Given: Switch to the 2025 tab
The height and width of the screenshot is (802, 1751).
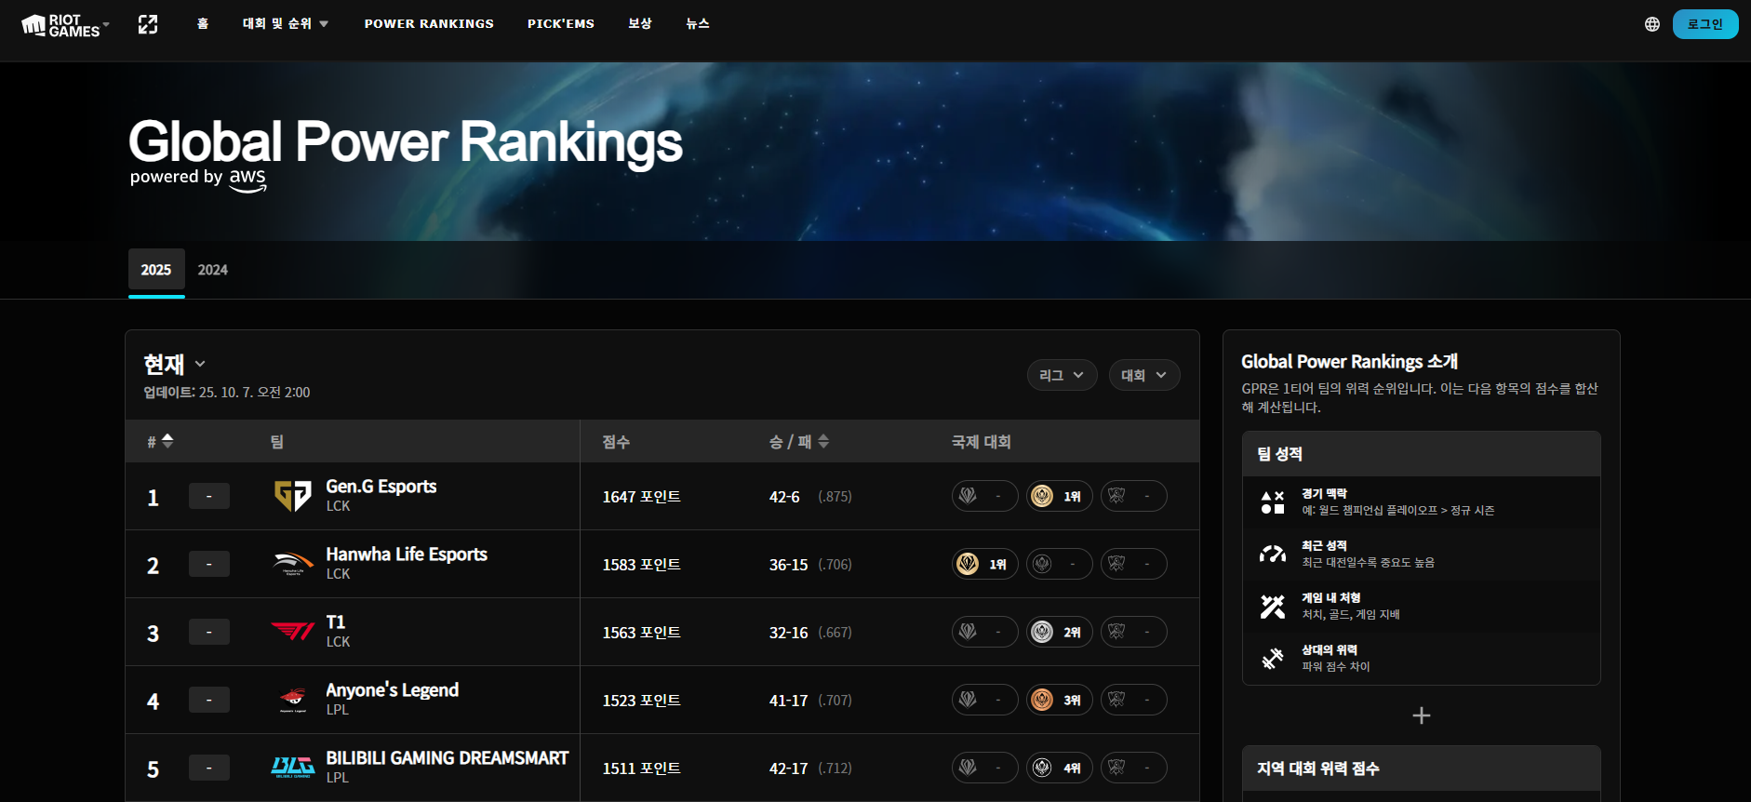Looking at the screenshot, I should (x=156, y=270).
